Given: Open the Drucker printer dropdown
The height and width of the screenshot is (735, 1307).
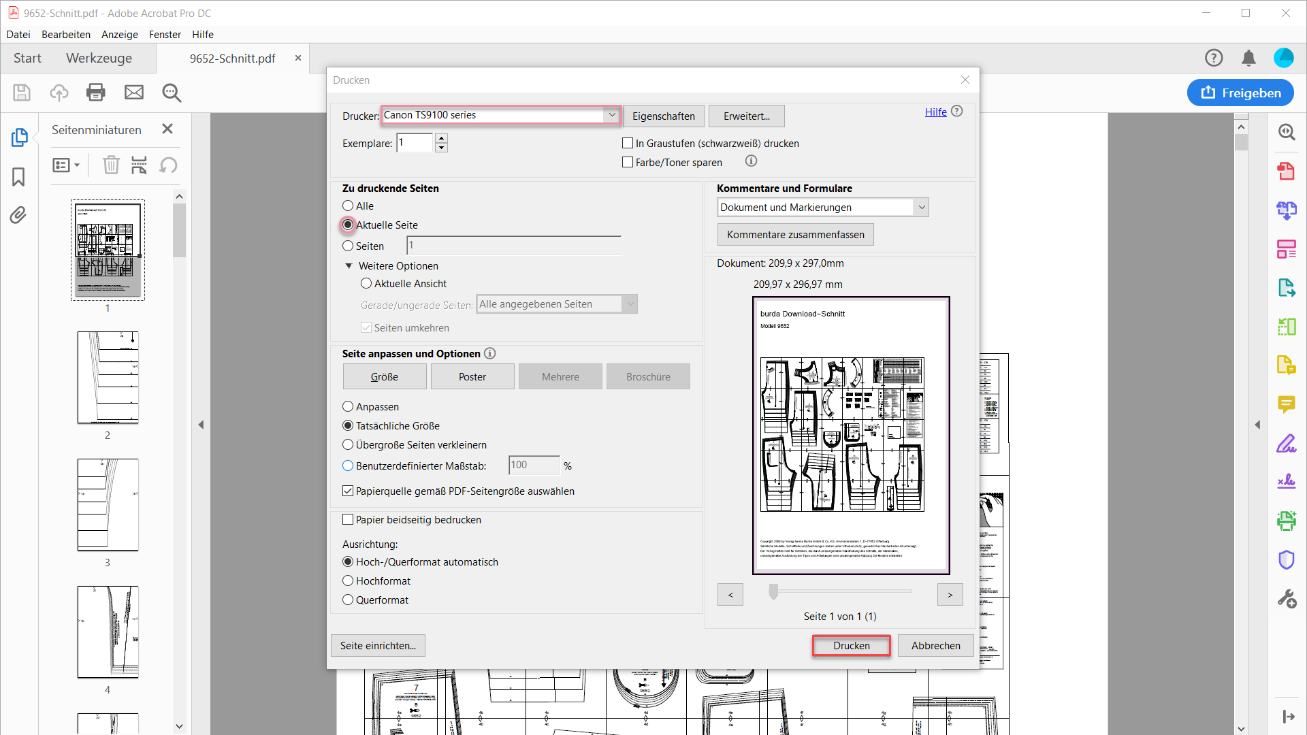Looking at the screenshot, I should pos(611,115).
